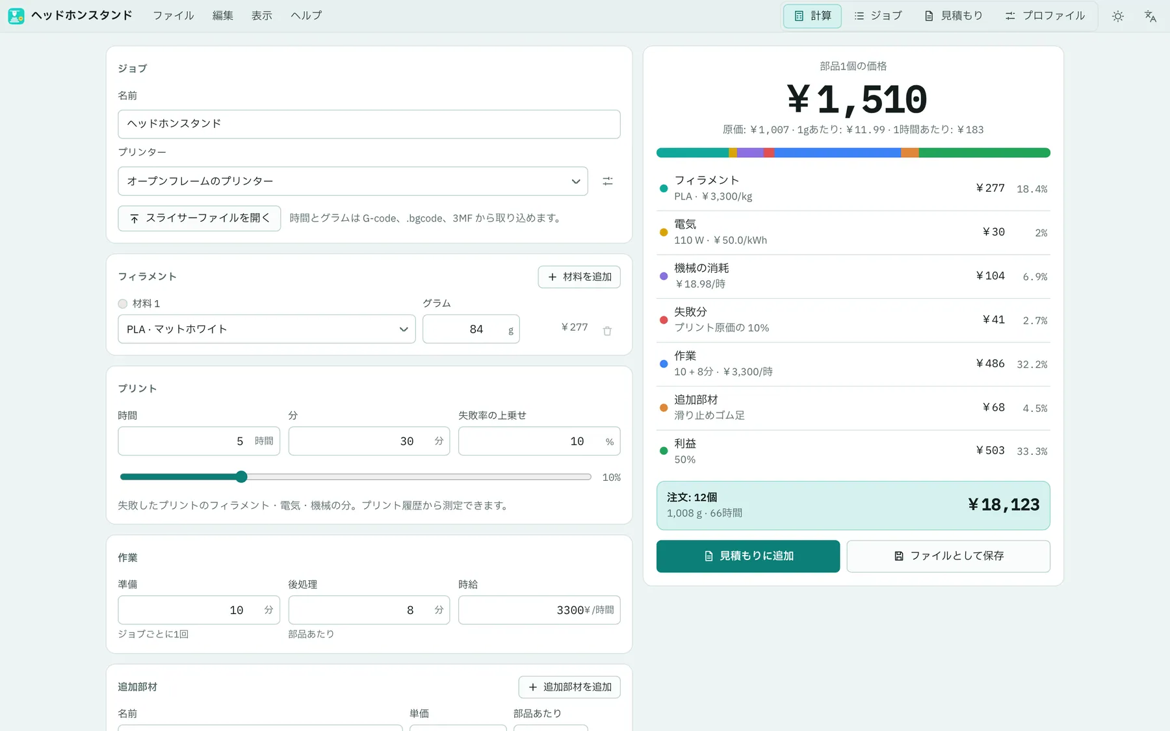1170x731 pixels.
Task: Open the language switcher icon
Action: [x=1150, y=16]
